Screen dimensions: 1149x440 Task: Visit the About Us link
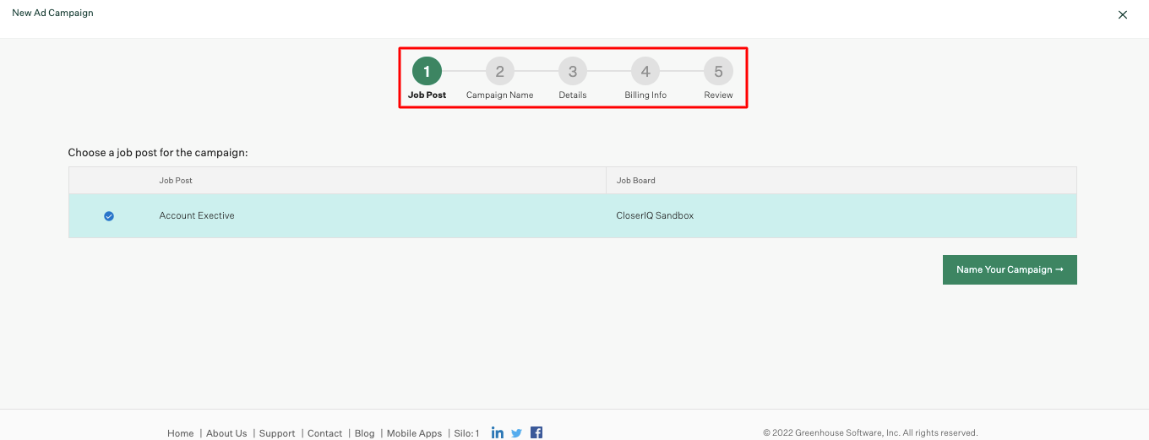(x=226, y=433)
